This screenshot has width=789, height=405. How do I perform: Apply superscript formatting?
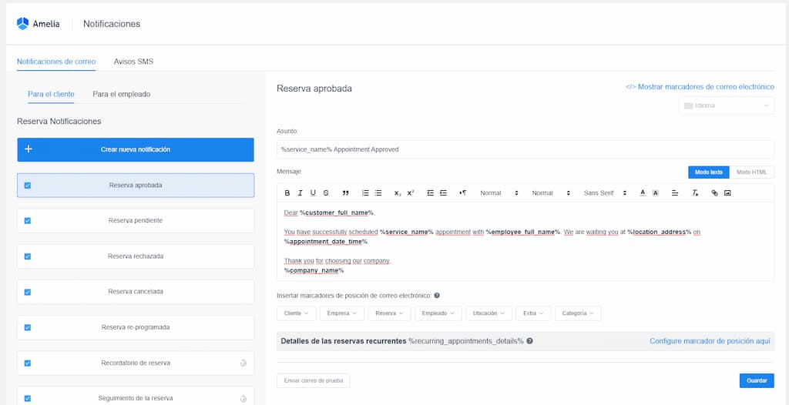(x=411, y=192)
